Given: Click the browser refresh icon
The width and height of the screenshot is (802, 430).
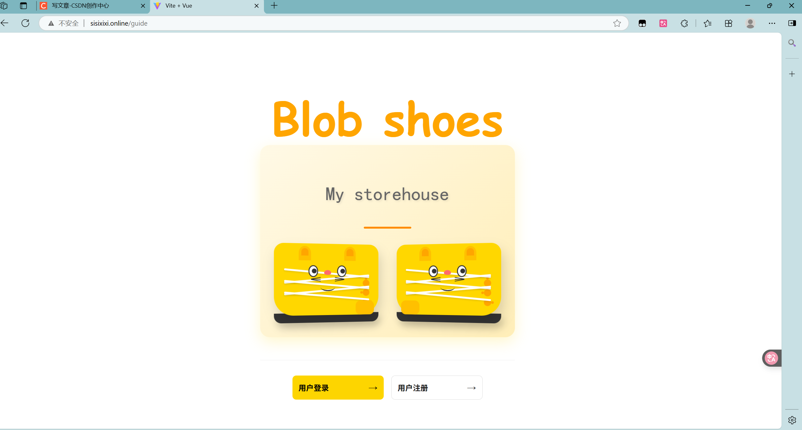Looking at the screenshot, I should 25,23.
